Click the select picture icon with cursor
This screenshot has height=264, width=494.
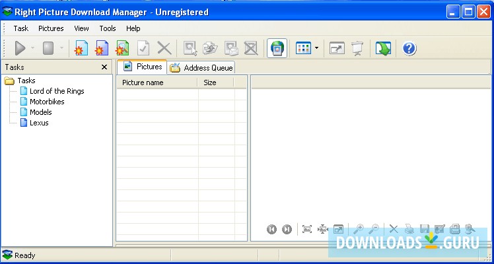190,48
